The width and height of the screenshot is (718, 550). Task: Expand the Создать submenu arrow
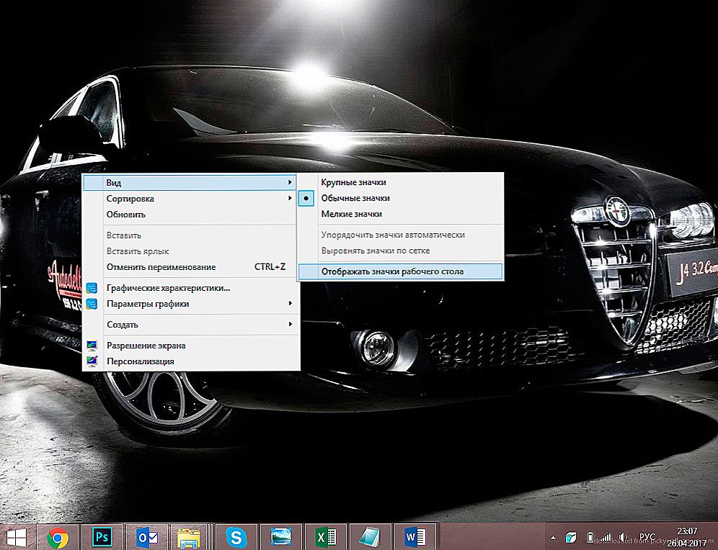pyautogui.click(x=290, y=324)
